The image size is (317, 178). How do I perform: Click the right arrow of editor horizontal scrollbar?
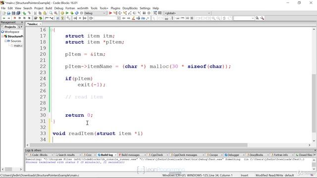pyautogui.click(x=309, y=145)
